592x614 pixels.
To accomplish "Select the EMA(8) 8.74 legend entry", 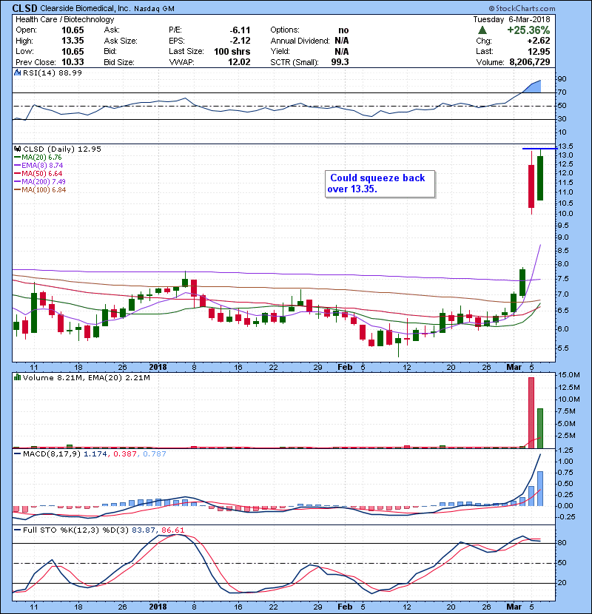I will (38, 166).
